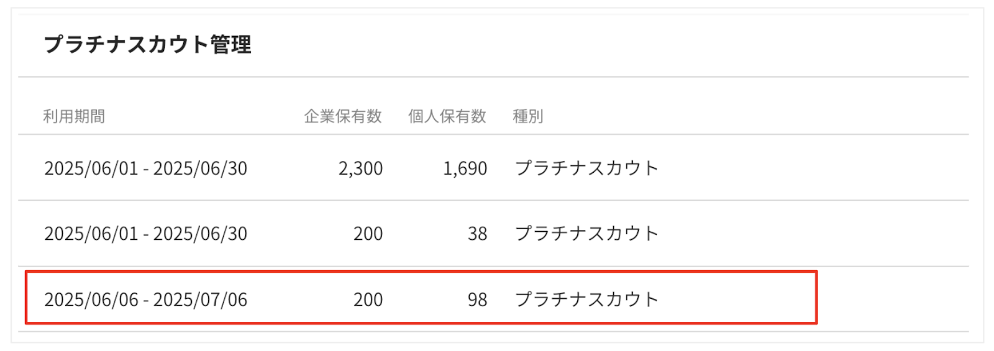The height and width of the screenshot is (351, 994).
Task: Select the 利用期間 column header
Action: [74, 116]
